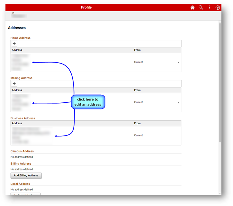Open the NavBar compass icon
Viewport: 233px width, 206px height.
218,8
